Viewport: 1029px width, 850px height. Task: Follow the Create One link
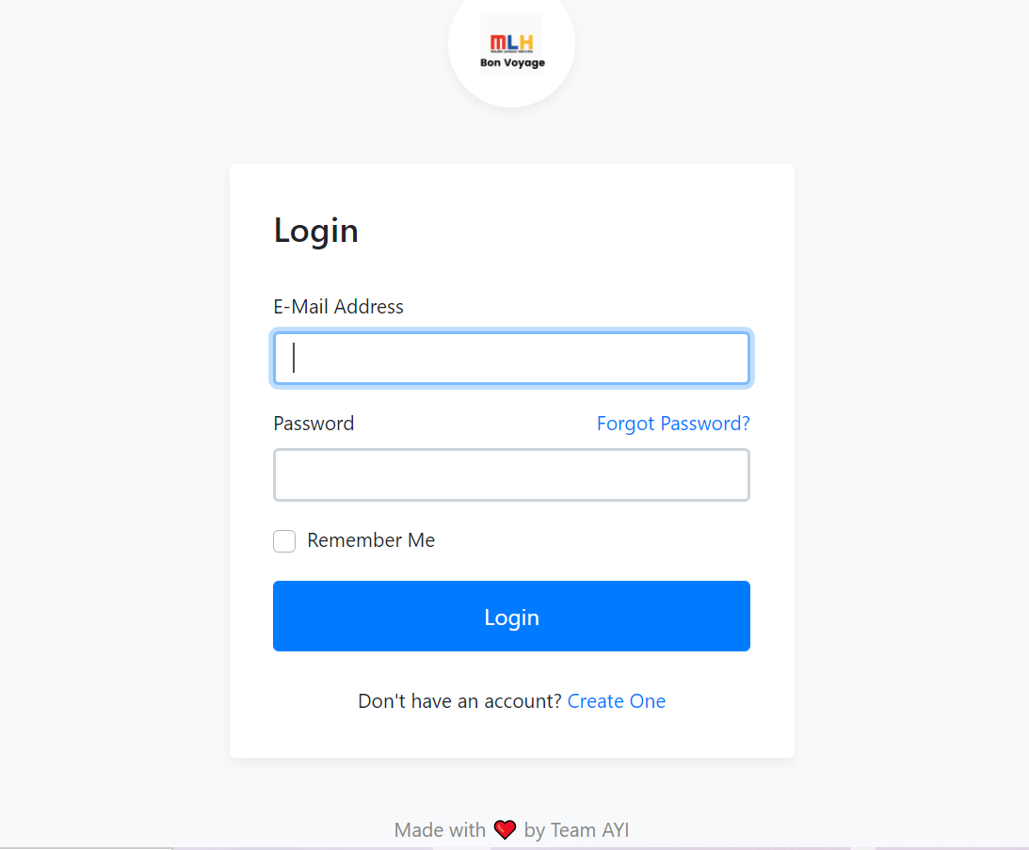coord(617,701)
